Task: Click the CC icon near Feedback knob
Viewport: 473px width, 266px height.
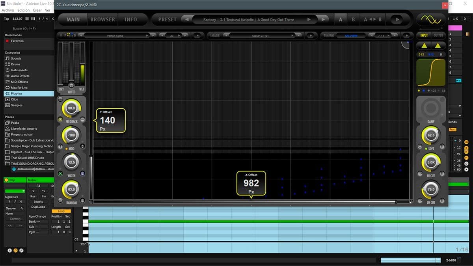Action: (x=60, y=119)
